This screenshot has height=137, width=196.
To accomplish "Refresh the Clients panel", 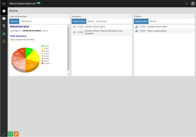I will coord(192,16).
